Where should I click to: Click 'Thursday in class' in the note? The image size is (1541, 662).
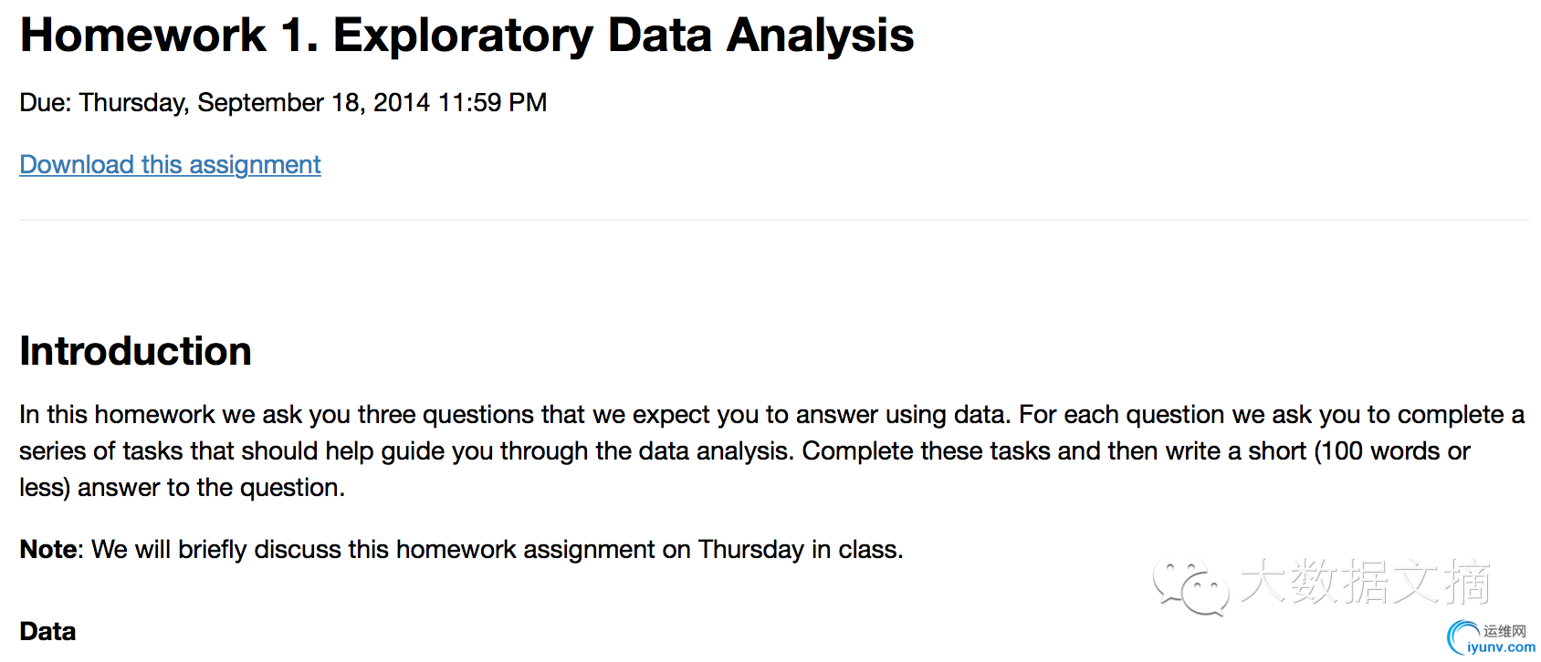pyautogui.click(x=800, y=550)
